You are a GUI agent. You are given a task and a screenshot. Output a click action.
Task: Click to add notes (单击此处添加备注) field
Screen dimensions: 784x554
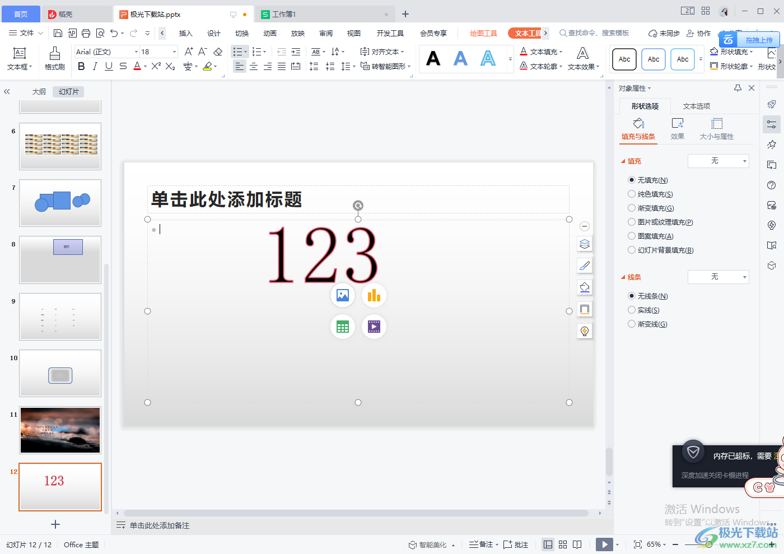(160, 525)
